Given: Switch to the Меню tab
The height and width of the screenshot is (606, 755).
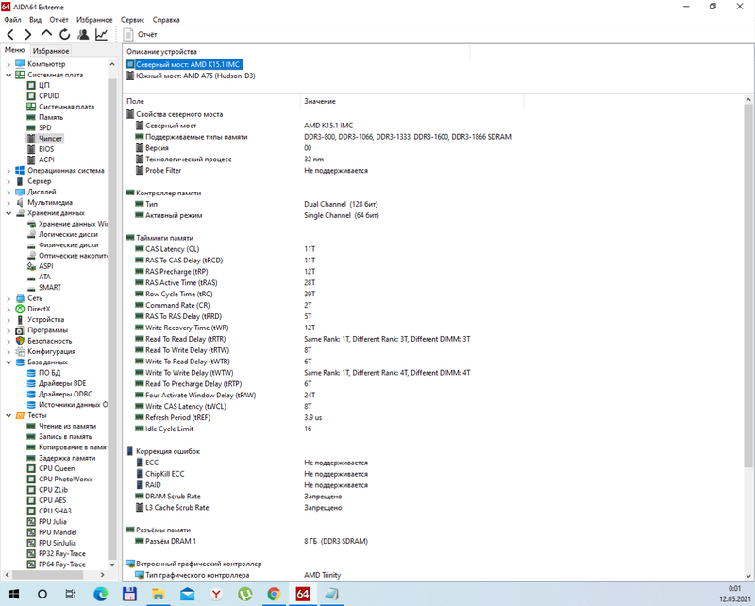Looking at the screenshot, I should 14,50.
